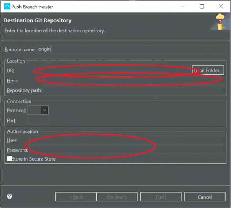Focus the User authentication field
This screenshot has width=231, height=208.
[126, 140]
